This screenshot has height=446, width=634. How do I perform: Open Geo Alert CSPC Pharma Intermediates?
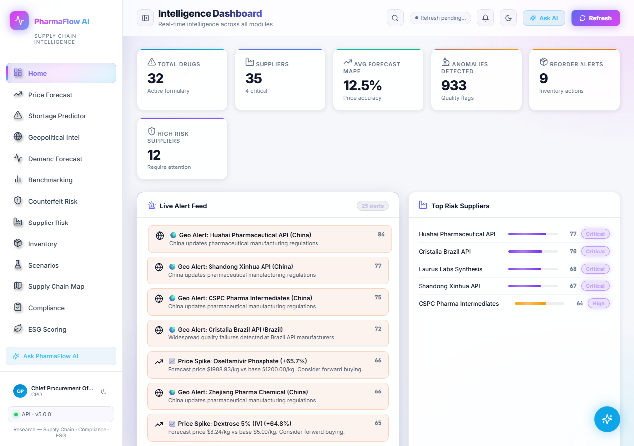(268, 302)
